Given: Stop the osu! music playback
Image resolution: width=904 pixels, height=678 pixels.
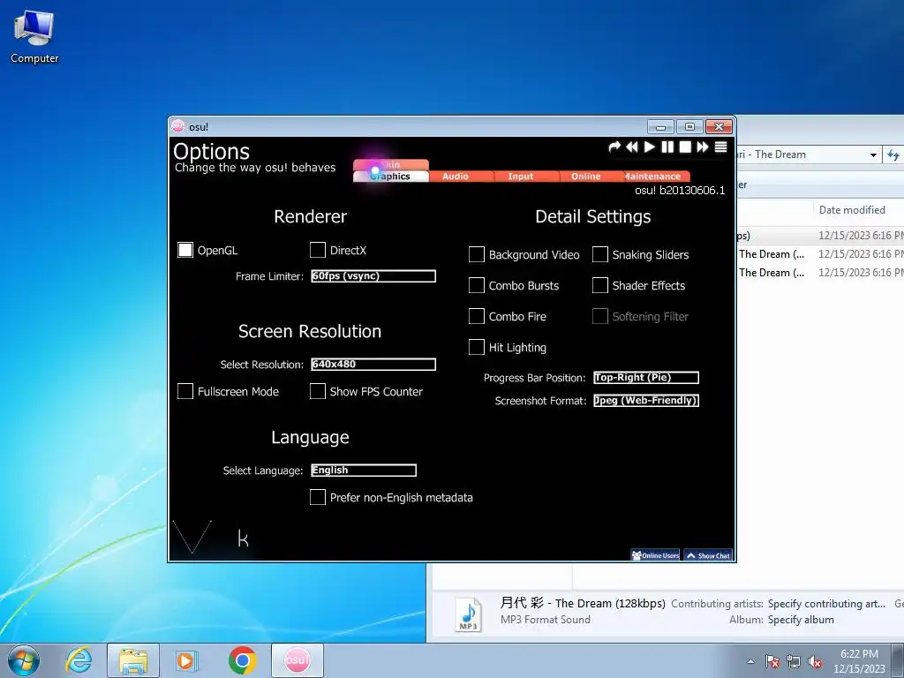Looking at the screenshot, I should (x=685, y=147).
